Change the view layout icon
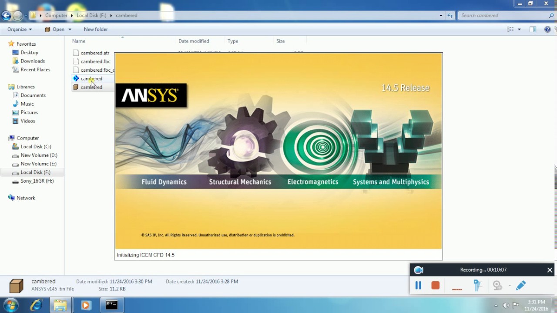557x313 pixels. (x=510, y=30)
